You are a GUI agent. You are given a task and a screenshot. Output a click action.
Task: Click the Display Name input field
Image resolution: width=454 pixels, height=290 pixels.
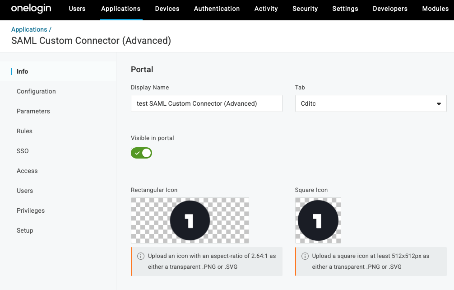(206, 103)
